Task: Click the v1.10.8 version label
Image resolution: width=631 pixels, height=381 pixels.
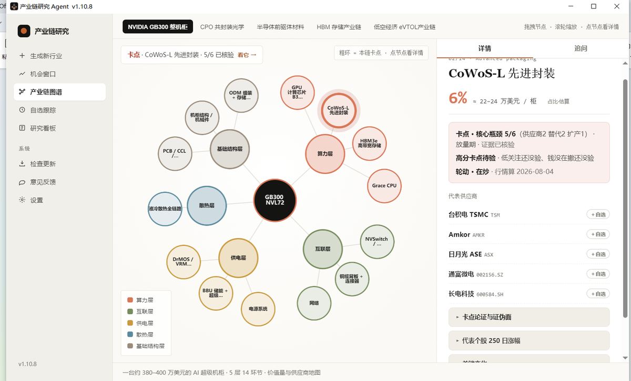Action: [x=28, y=364]
